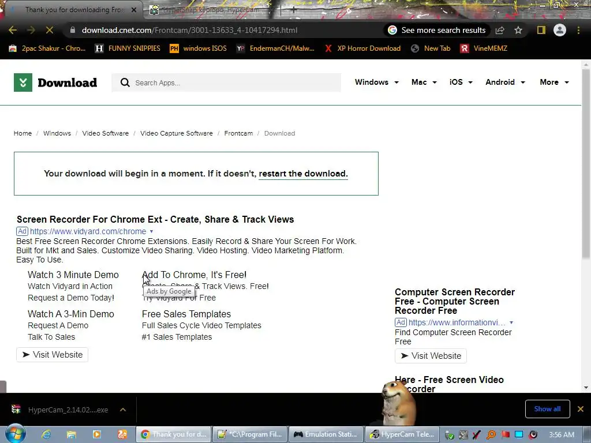Open the Chrome profile avatar

[560, 30]
